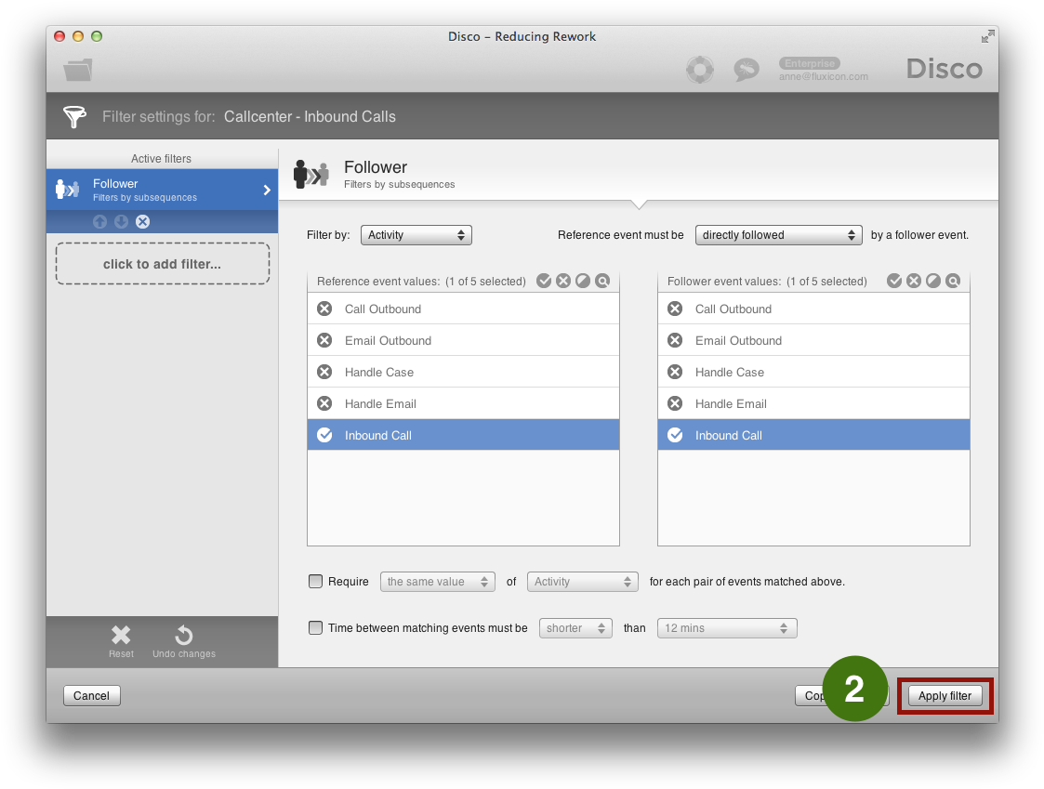Select all Reference event values checkmark icon
The image size is (1044, 789).
(544, 281)
